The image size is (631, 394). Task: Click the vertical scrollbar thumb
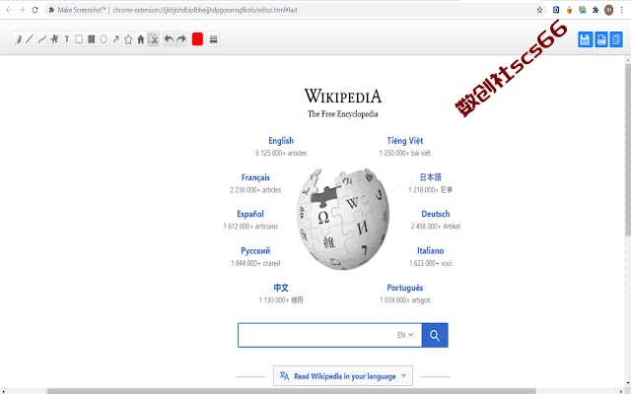628,149
